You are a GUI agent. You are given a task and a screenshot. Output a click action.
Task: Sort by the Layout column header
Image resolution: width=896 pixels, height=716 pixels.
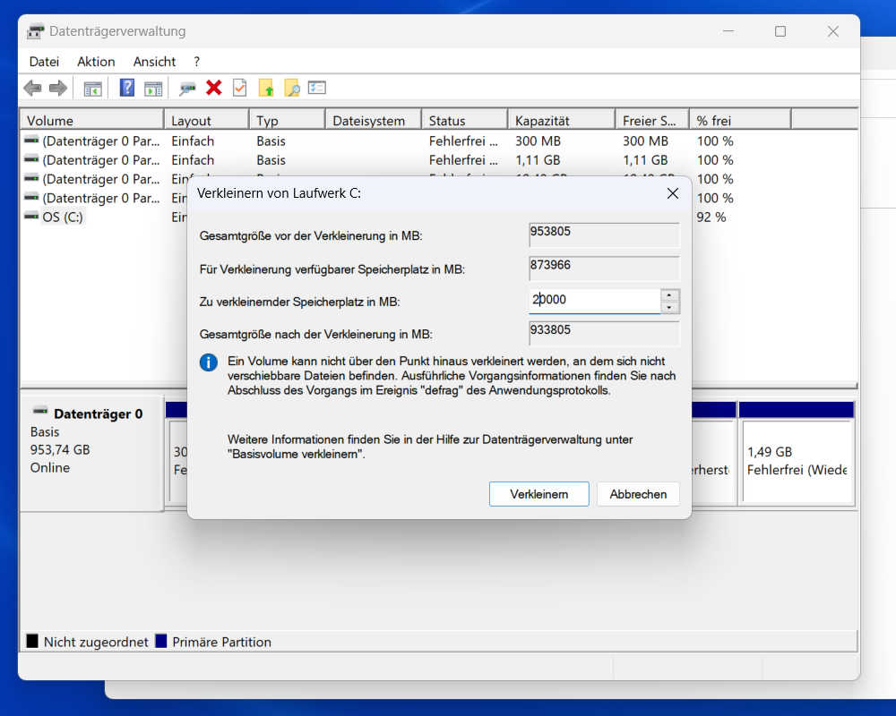pos(207,121)
